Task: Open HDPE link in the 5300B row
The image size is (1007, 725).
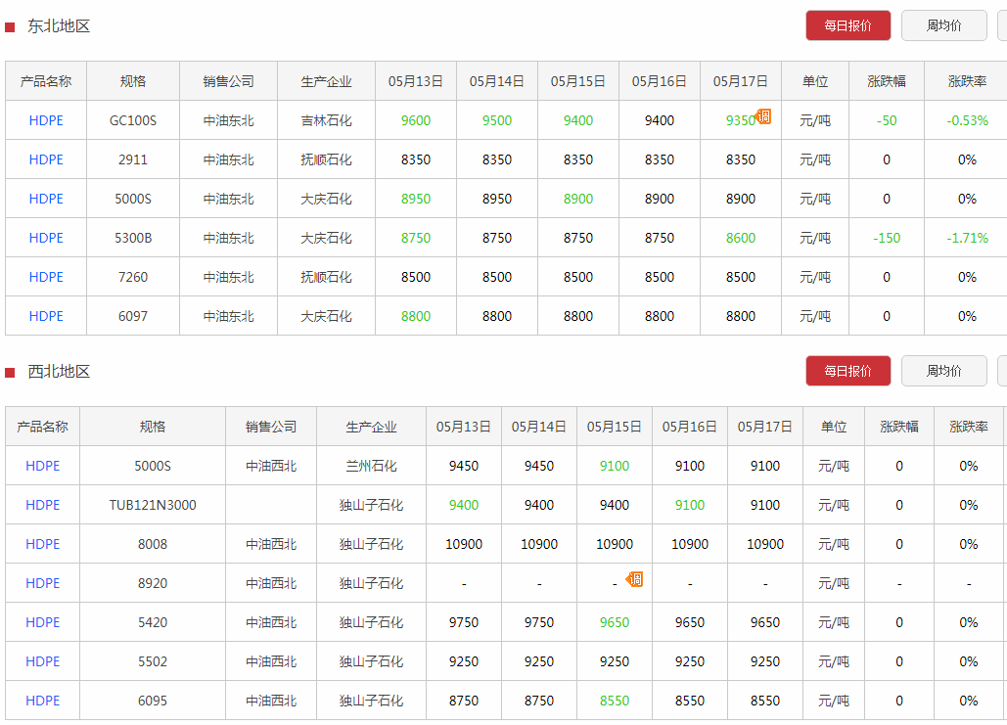Action: click(x=46, y=238)
